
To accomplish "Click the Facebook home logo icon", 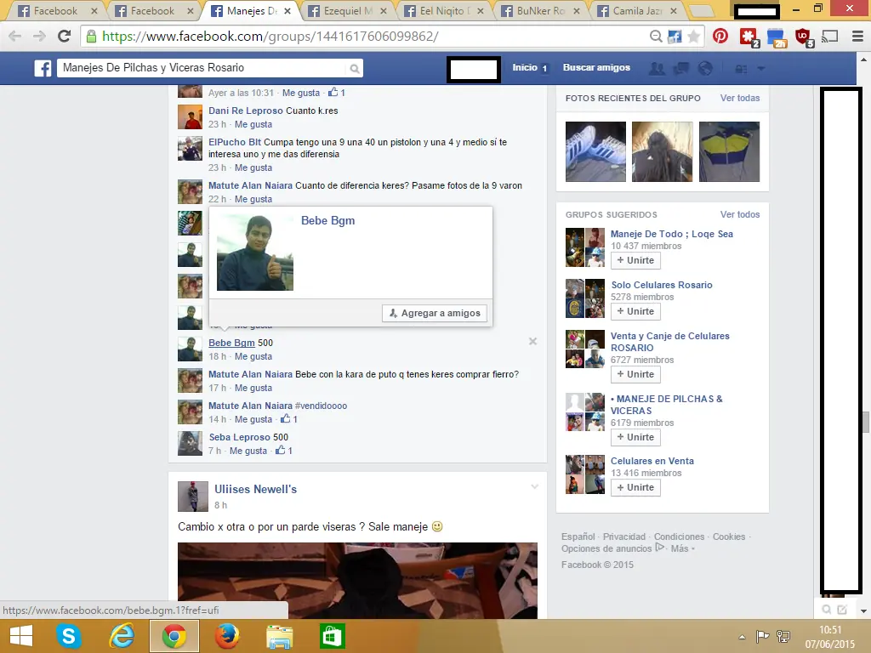I will [43, 68].
